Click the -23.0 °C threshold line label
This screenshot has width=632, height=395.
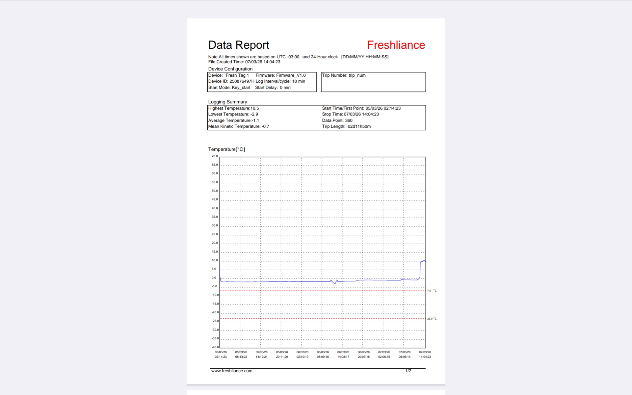click(x=432, y=319)
